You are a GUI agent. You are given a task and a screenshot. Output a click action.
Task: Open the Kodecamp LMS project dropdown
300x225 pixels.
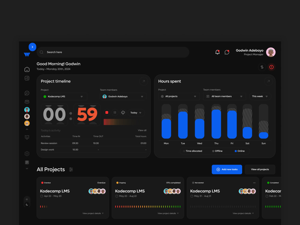64,96
